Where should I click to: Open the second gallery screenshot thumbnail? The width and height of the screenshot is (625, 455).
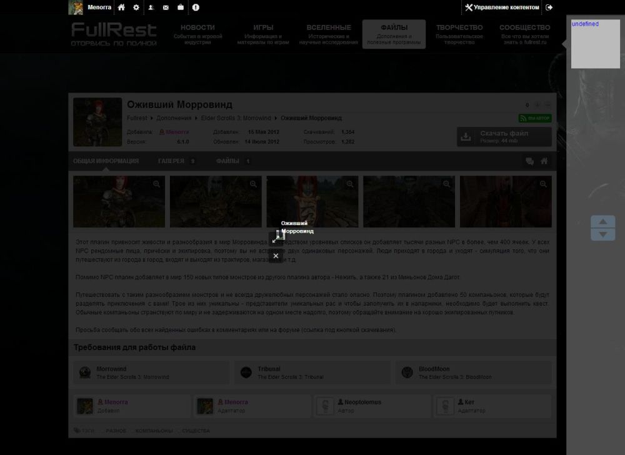click(x=216, y=202)
